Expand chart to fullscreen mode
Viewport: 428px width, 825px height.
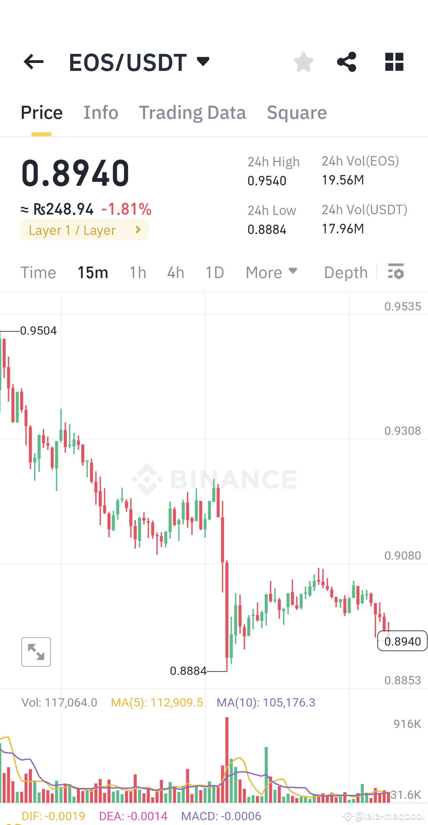pyautogui.click(x=36, y=652)
